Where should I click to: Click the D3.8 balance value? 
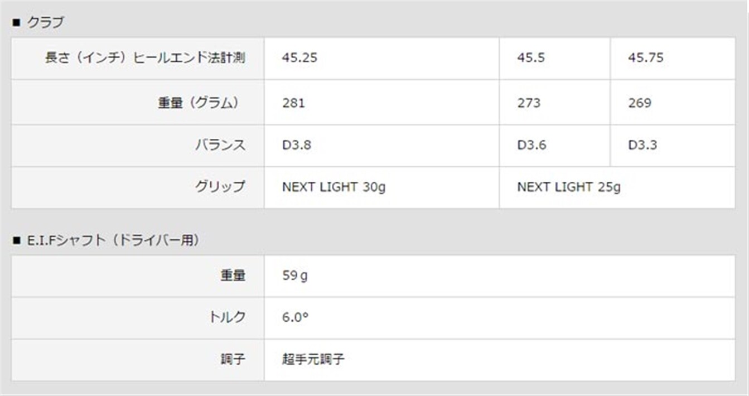(297, 145)
